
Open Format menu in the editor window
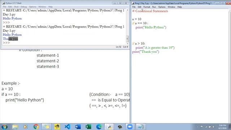[147, 7]
